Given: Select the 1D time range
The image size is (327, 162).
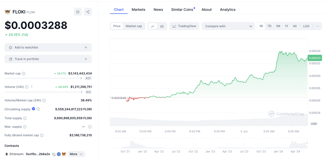Looking at the screenshot, I should click(x=261, y=26).
